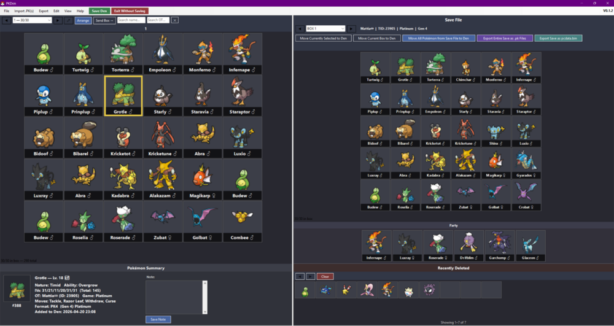Open the Export menu

[x=44, y=11]
